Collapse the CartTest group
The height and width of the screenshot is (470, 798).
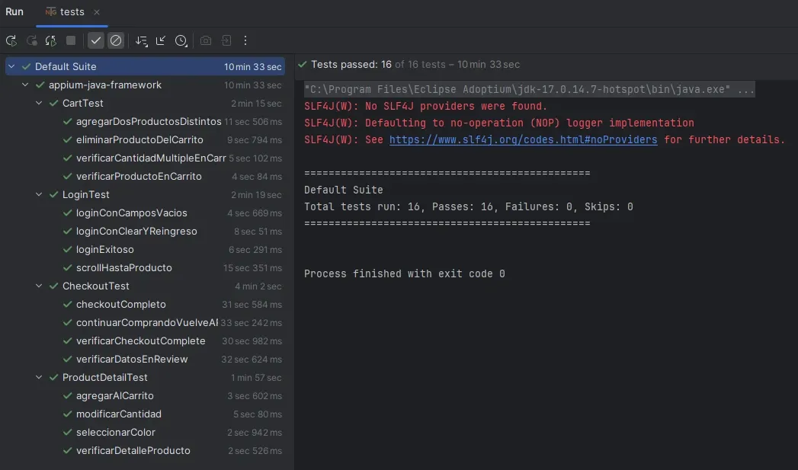tap(39, 104)
